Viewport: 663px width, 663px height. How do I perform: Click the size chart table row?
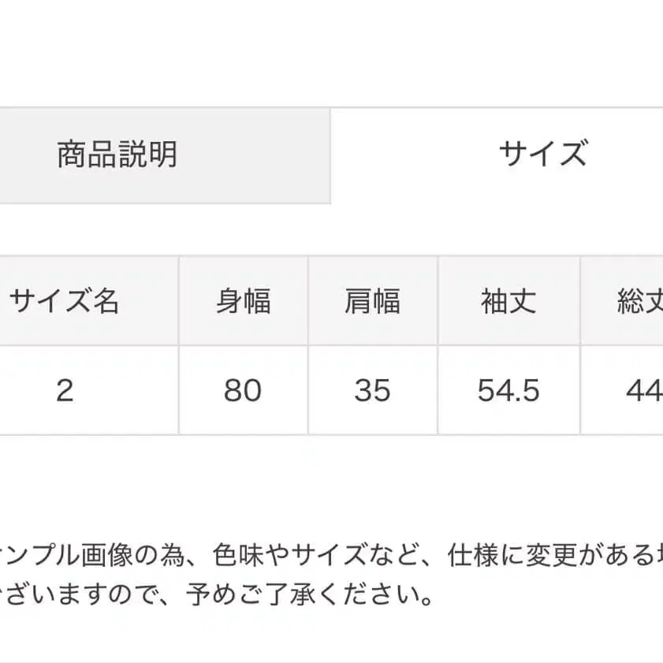(331, 391)
